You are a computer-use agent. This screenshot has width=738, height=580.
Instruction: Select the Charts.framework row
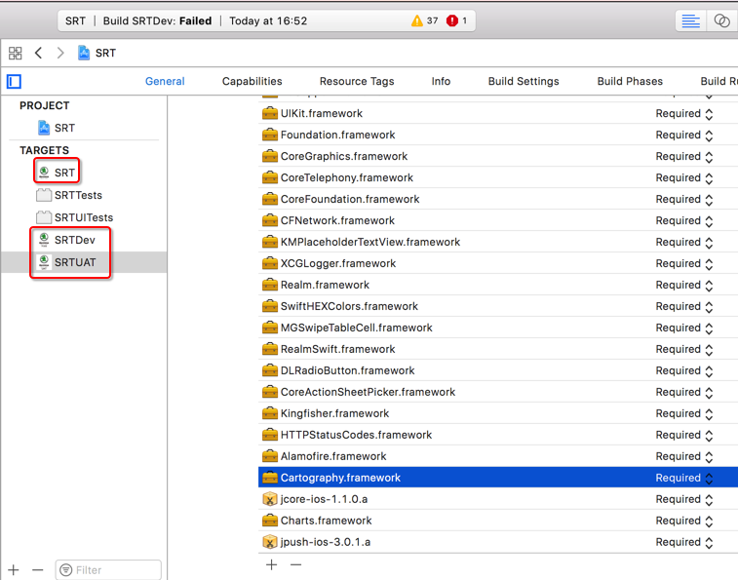498,521
